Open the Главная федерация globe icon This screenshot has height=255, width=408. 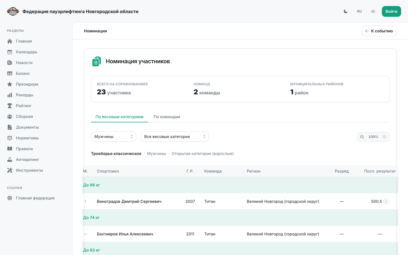pos(10,198)
